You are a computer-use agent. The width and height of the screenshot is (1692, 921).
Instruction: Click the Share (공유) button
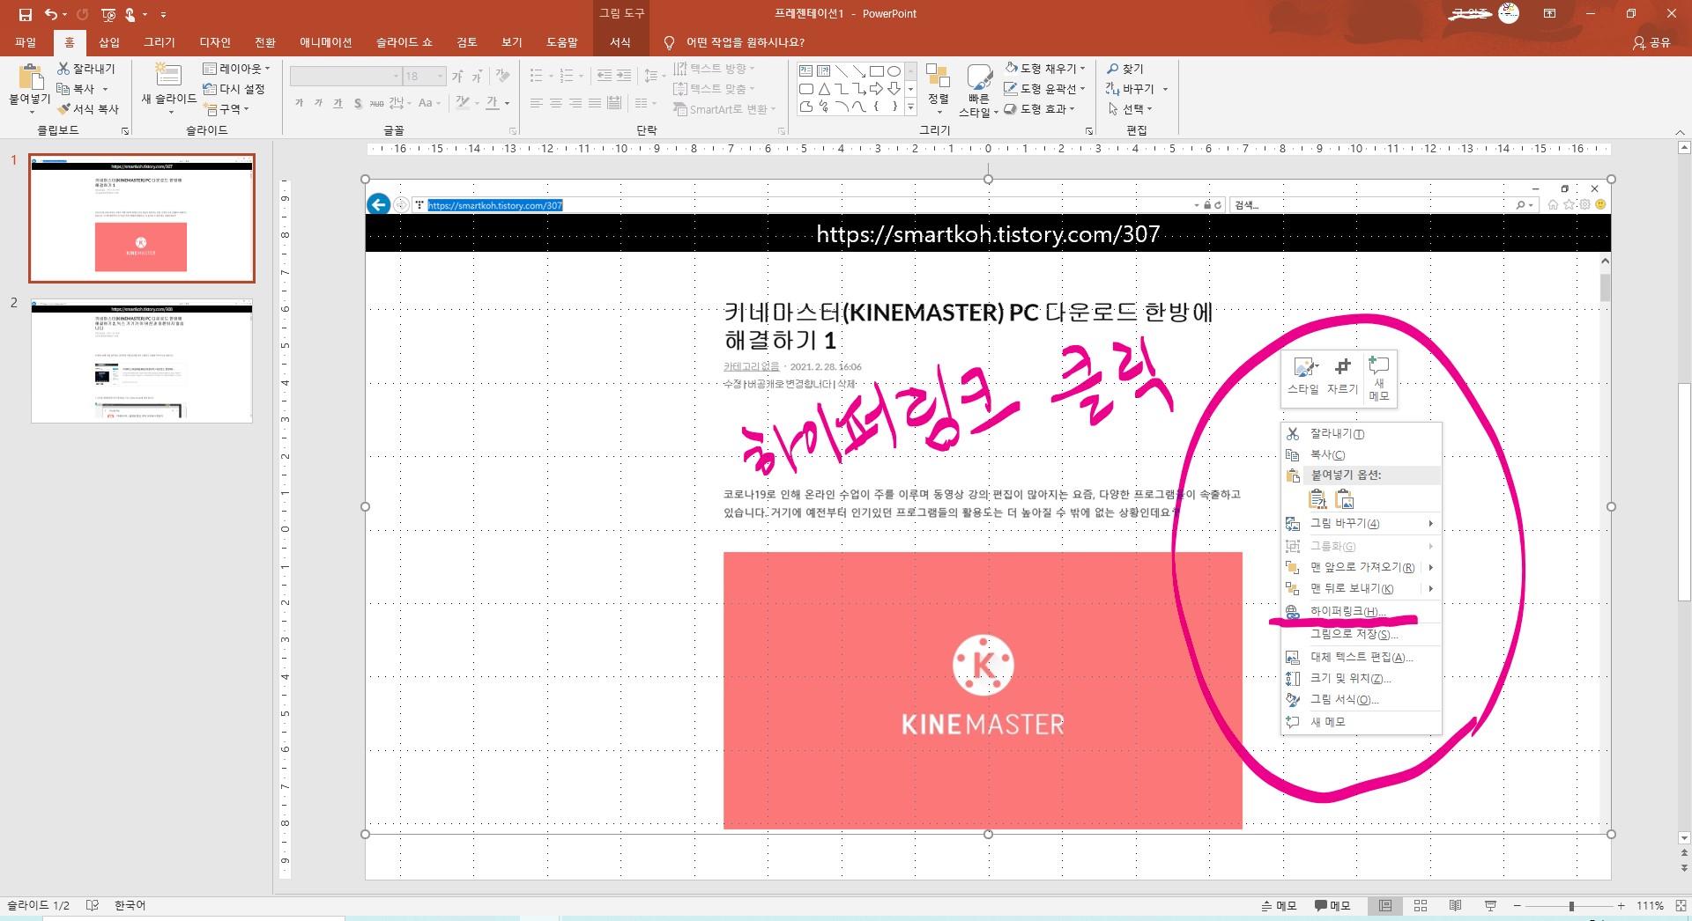tap(1651, 42)
